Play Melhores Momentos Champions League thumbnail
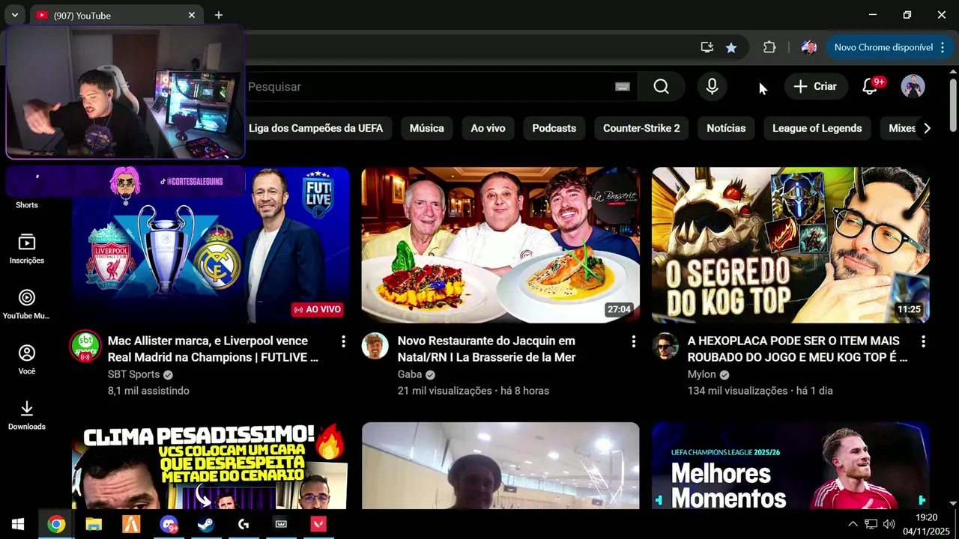This screenshot has height=539, width=959. click(790, 466)
